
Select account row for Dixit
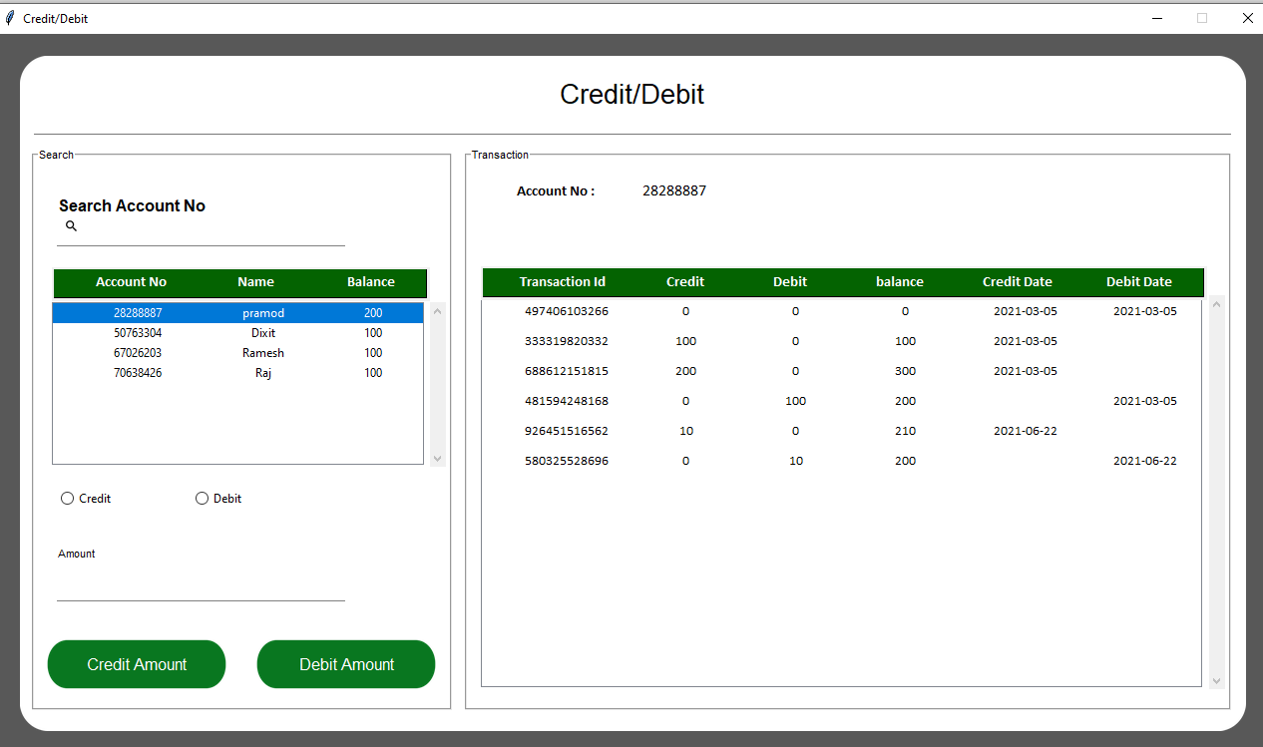pyautogui.click(x=238, y=333)
